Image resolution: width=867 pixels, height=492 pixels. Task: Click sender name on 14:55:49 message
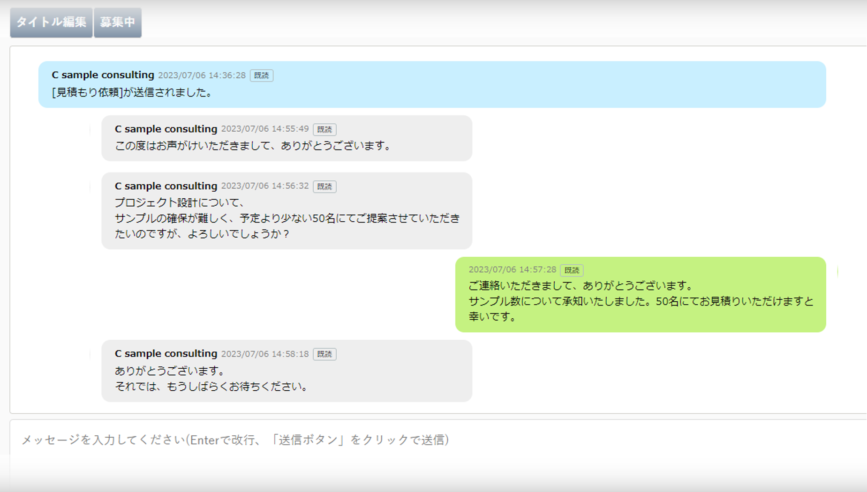pos(166,129)
